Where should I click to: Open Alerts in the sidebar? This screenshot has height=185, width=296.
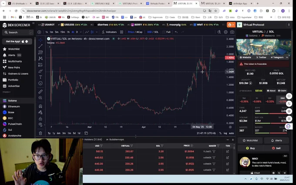tap(12, 55)
